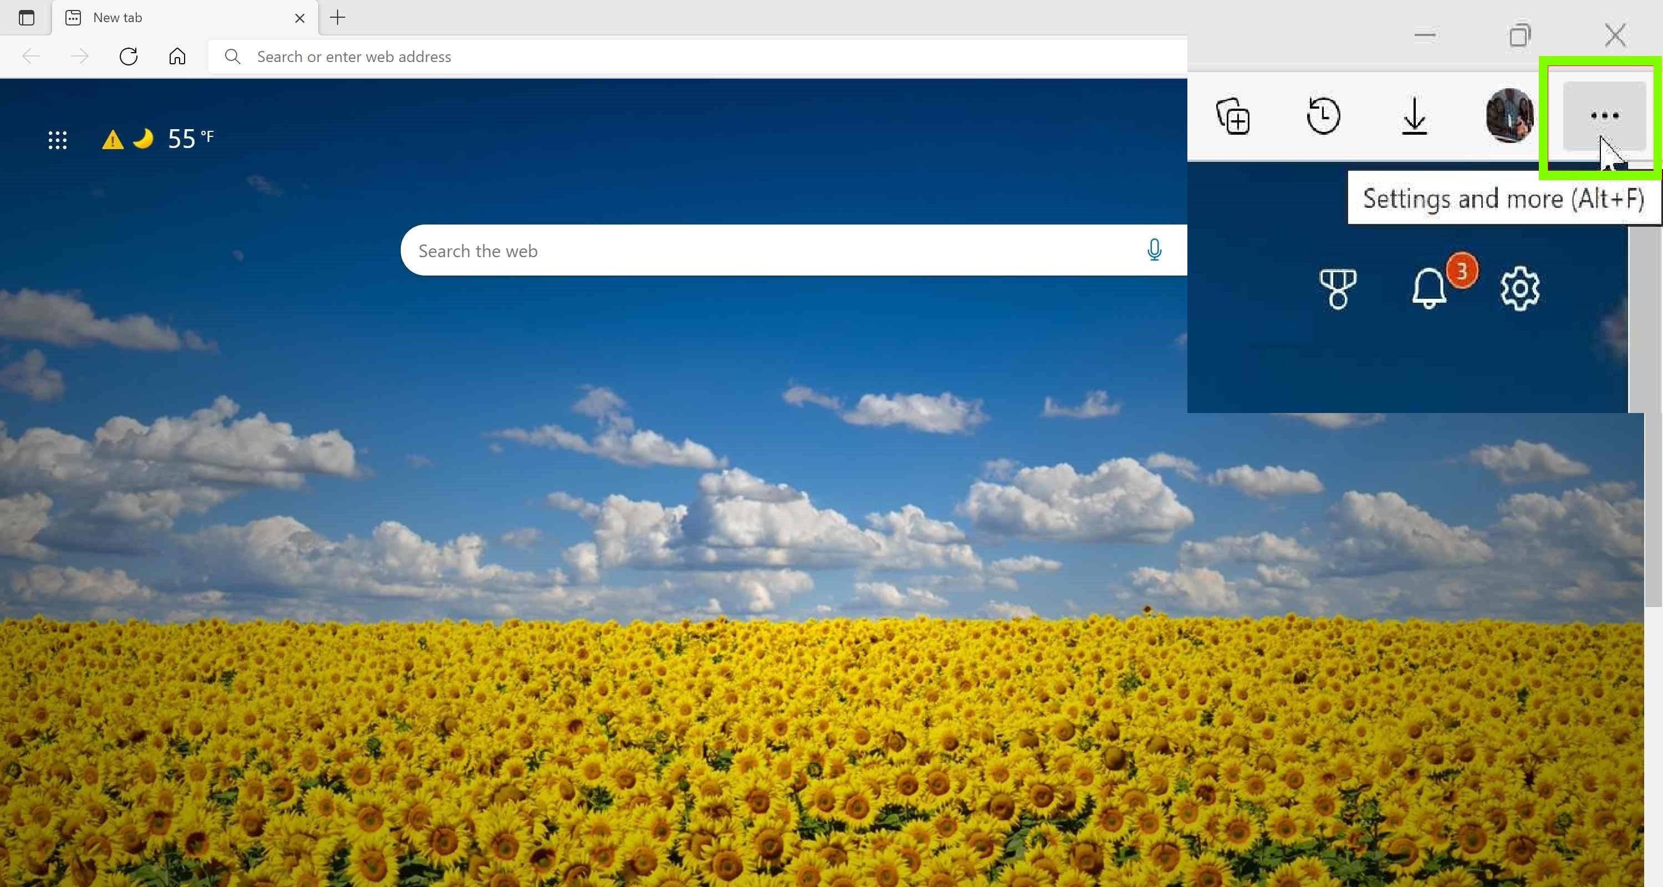Click the Home button
Screen dimensions: 1663x887
177,57
